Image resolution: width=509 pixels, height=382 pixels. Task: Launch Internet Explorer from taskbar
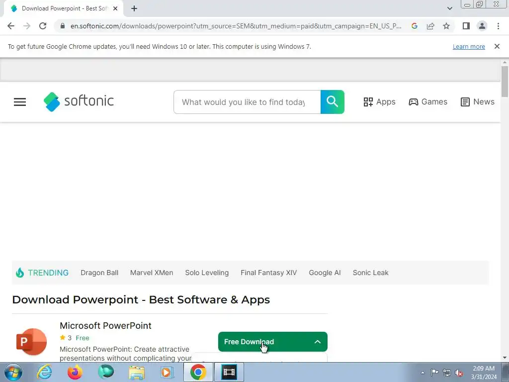click(44, 372)
